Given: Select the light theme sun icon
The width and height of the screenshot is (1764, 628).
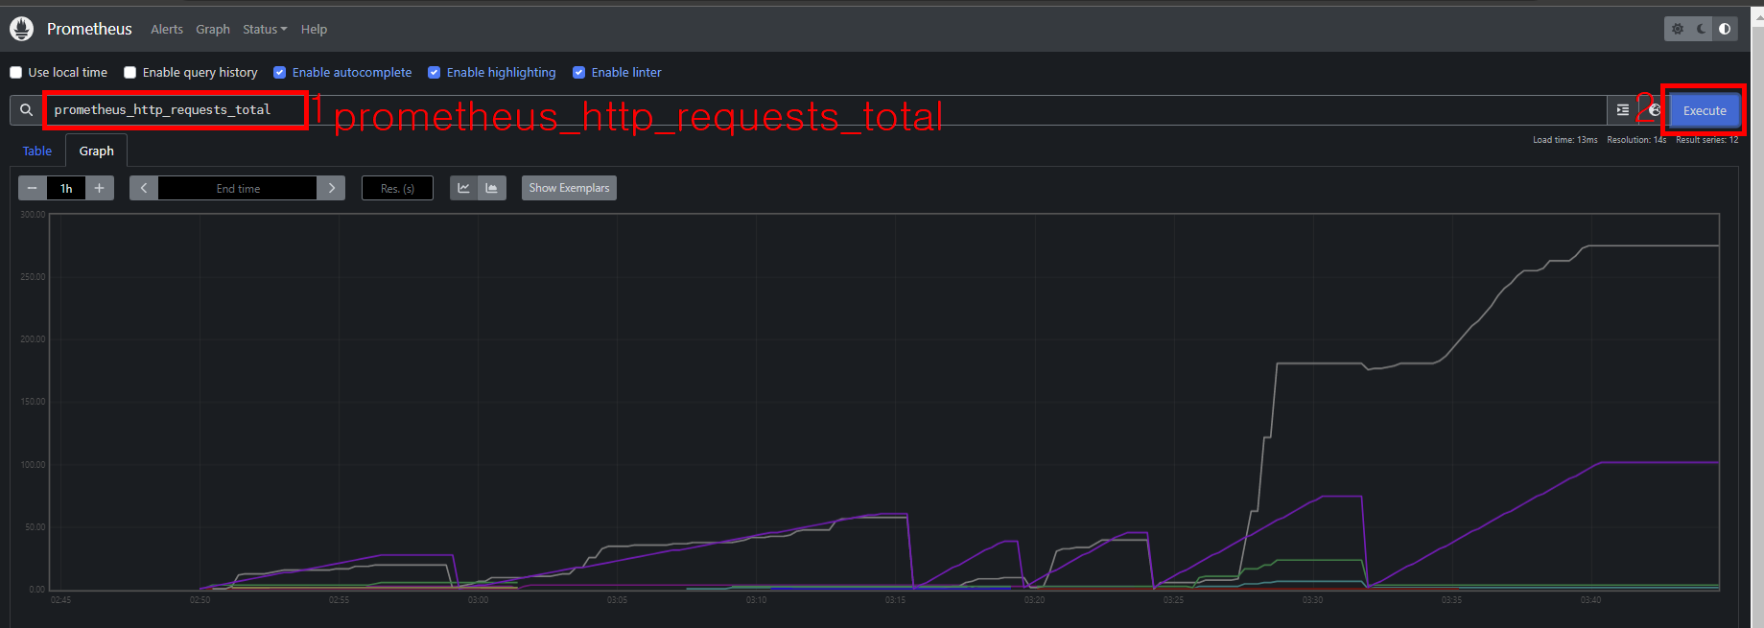Looking at the screenshot, I should pos(1678,29).
